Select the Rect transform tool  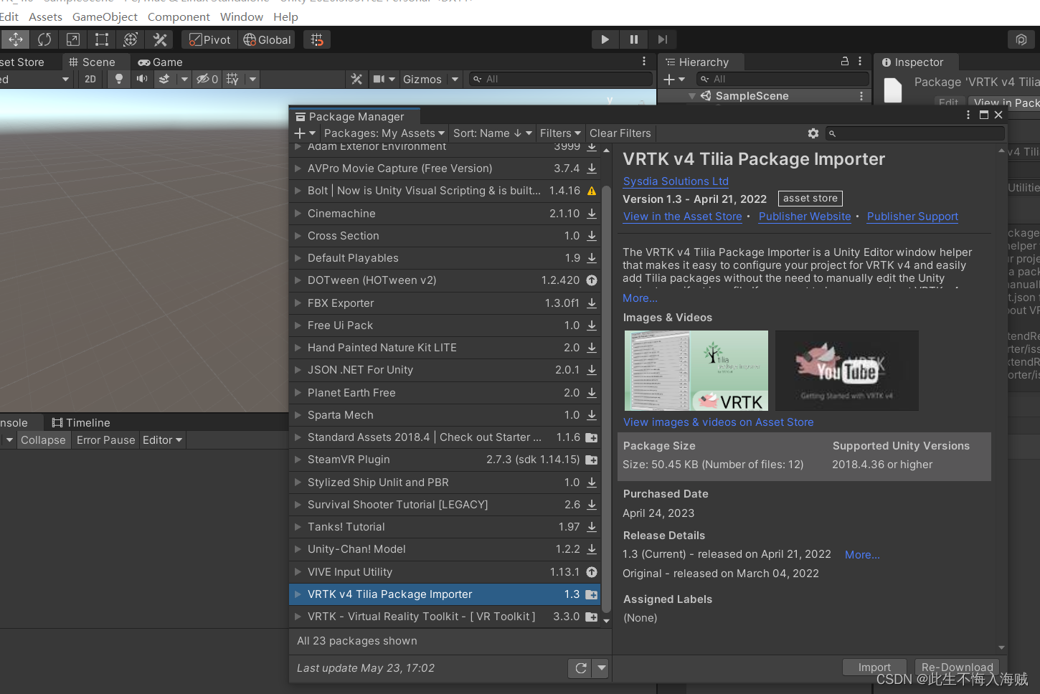102,39
